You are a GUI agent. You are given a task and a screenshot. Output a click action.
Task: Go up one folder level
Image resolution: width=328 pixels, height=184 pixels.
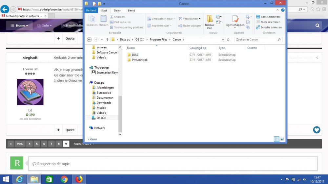(107, 40)
